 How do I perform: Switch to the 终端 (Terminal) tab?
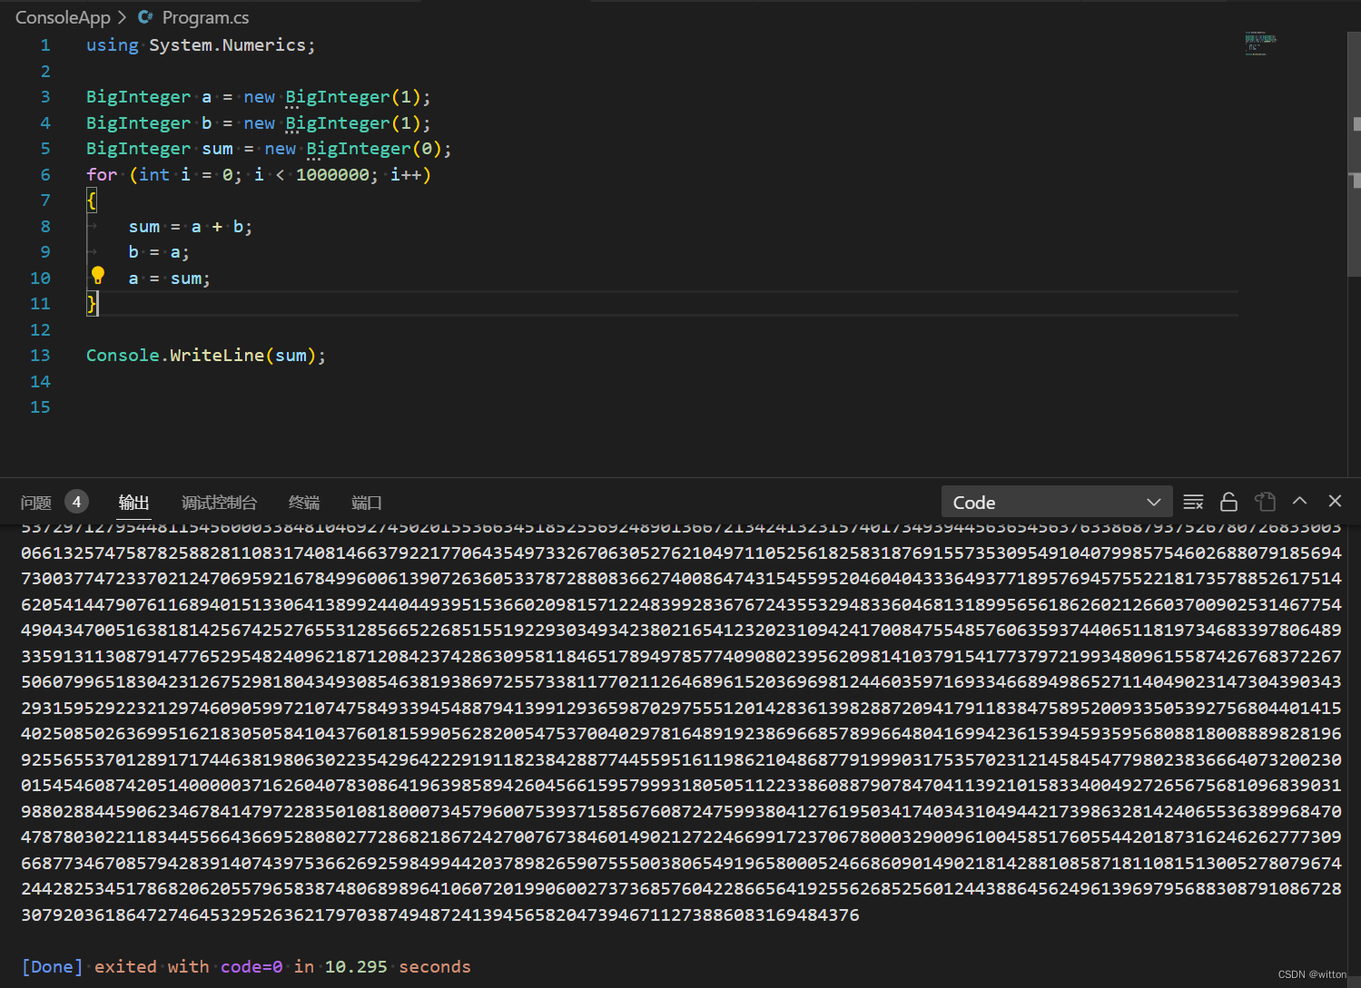[304, 503]
